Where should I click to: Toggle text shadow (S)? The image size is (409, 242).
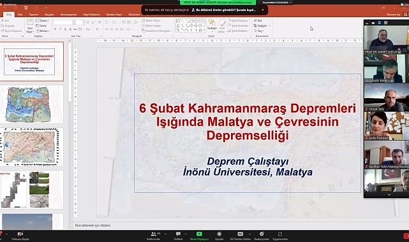[x=70, y=29]
